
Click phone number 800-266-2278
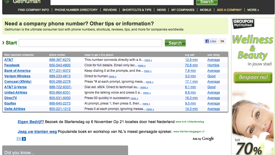pos(60,81)
